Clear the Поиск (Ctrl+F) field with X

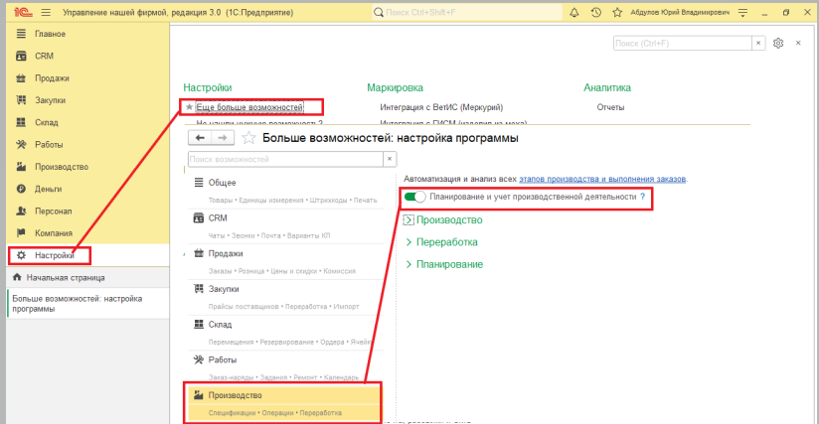758,44
